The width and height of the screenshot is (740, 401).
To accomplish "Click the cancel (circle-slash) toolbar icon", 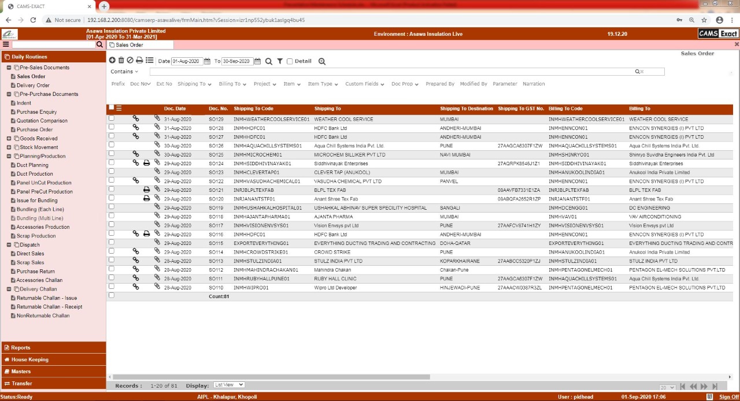I will tap(130, 61).
